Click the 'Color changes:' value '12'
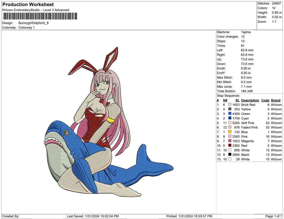Image resolution: width=284 pixels, height=219 pixels. point(243,37)
